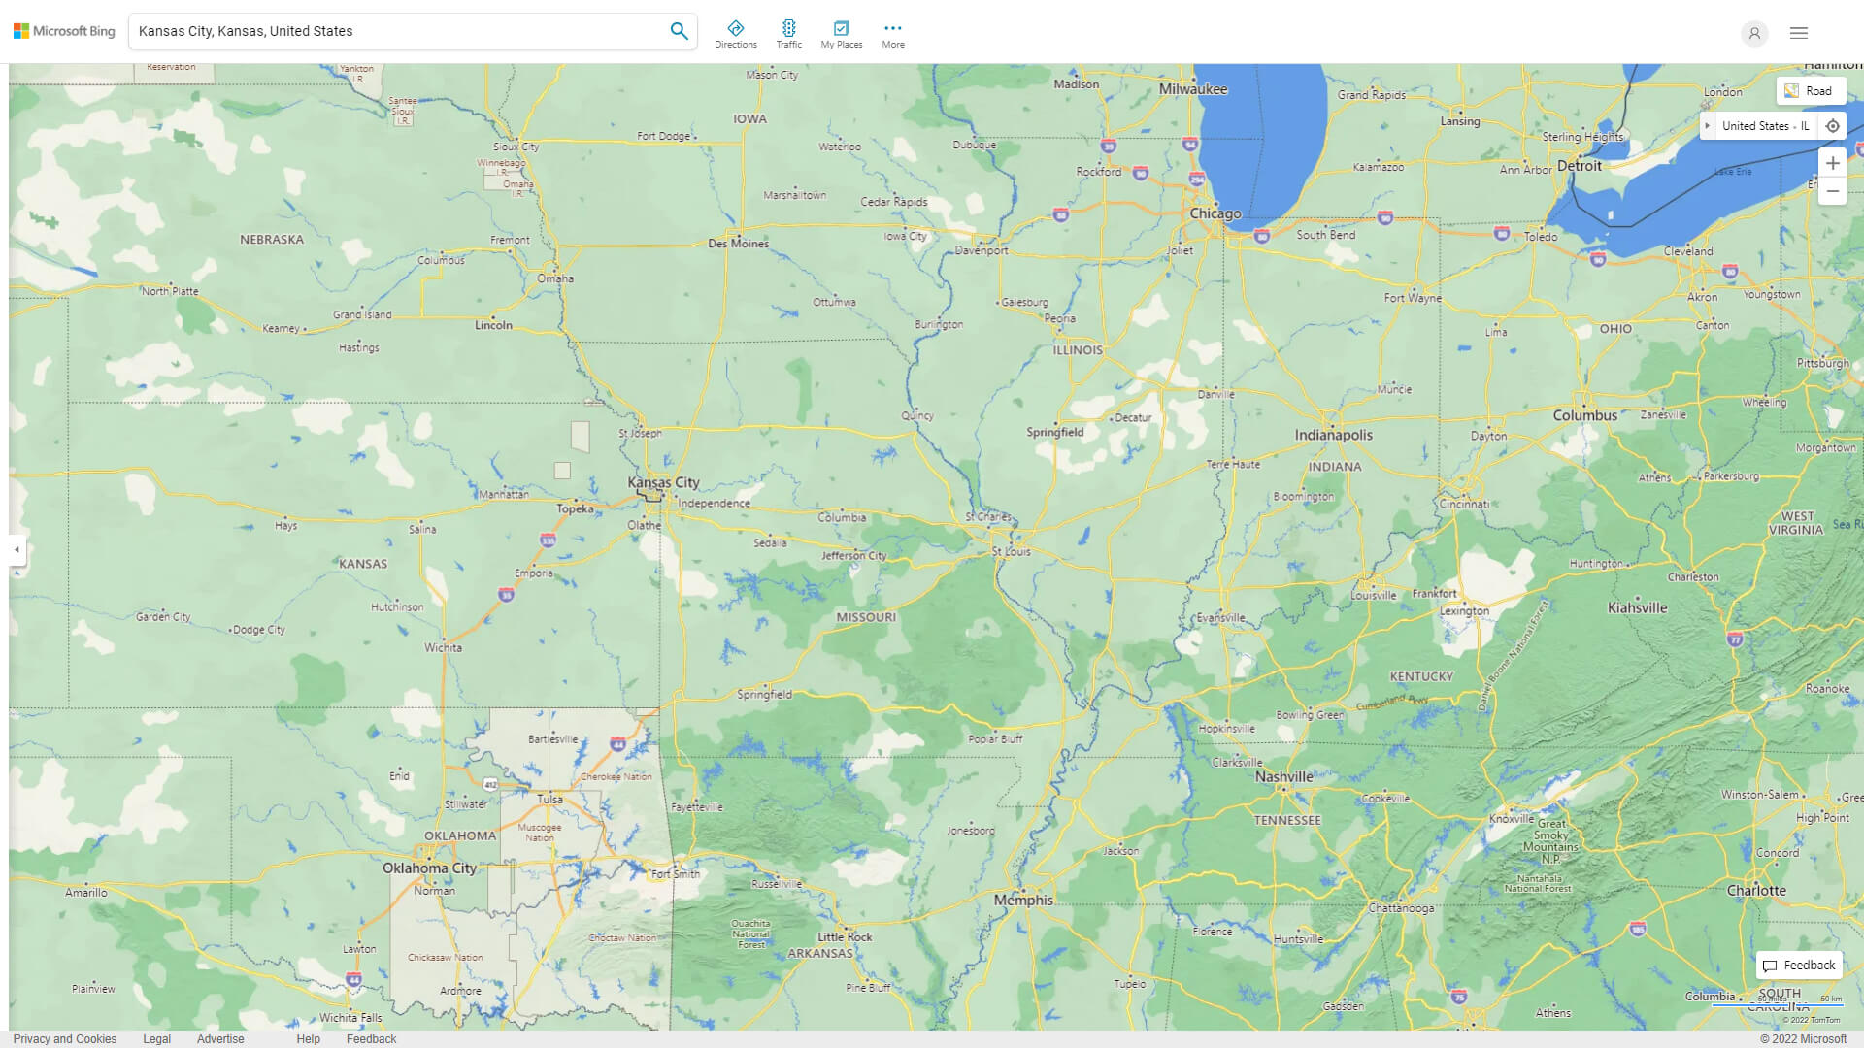
Task: Collapse the left side panel chevron
Action: point(16,550)
